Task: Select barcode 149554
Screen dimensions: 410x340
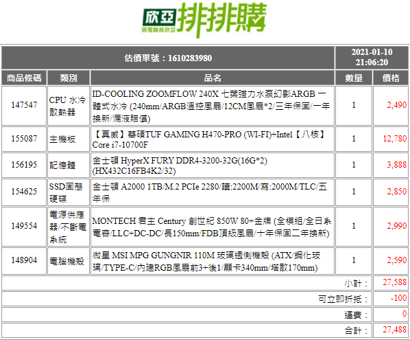Action: 24,226
